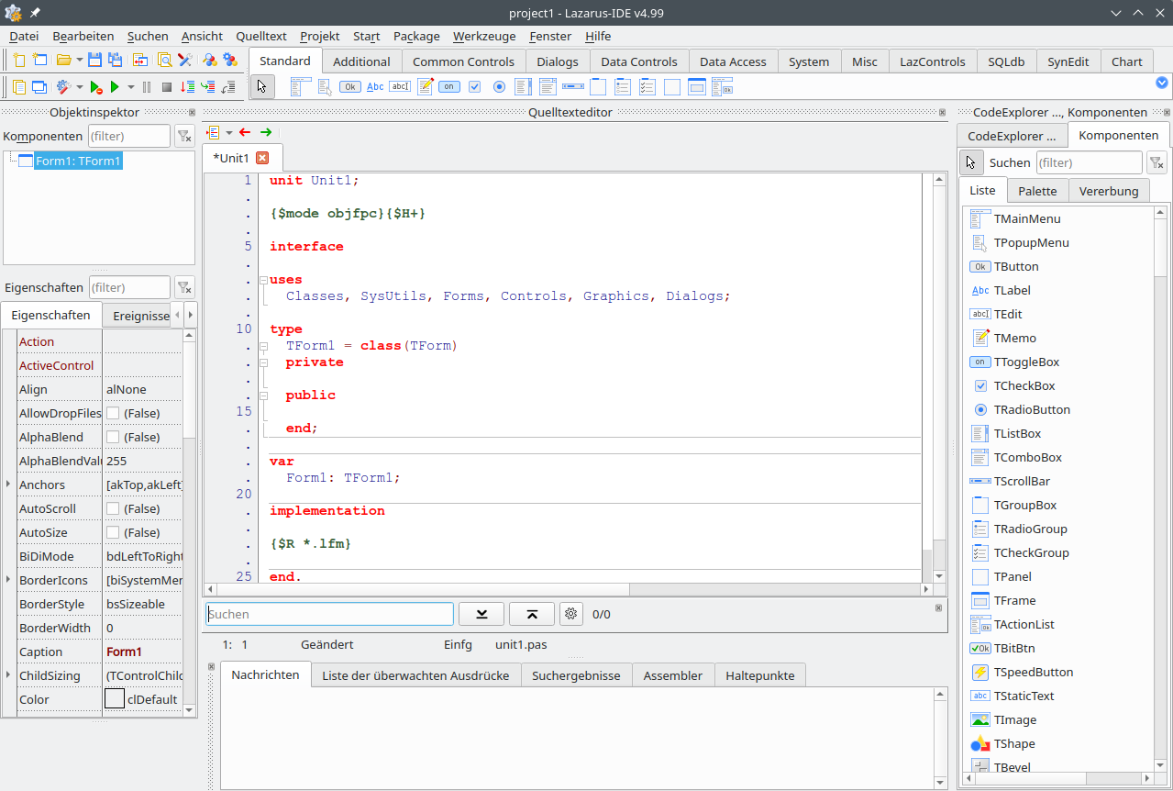Click the New Unit toolbar icon
Screen dimensions: 1173x791
coord(18,60)
